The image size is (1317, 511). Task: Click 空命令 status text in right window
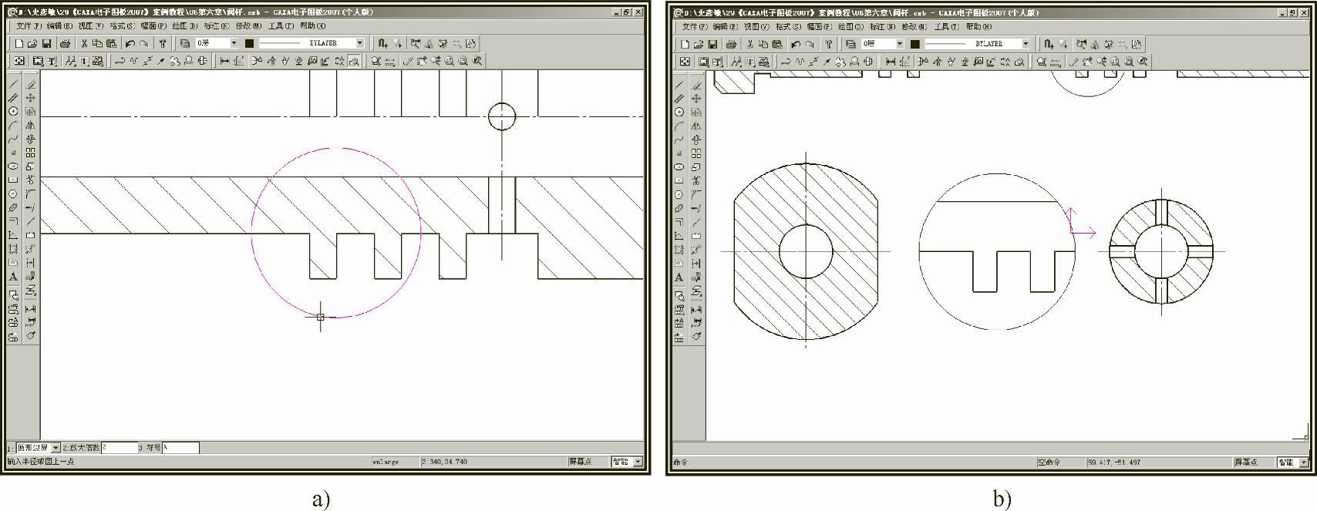coord(1049,462)
